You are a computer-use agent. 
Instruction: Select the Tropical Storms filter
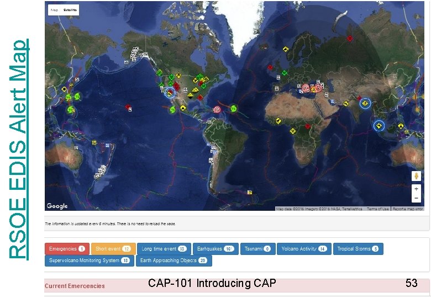pyautogui.click(x=358, y=249)
